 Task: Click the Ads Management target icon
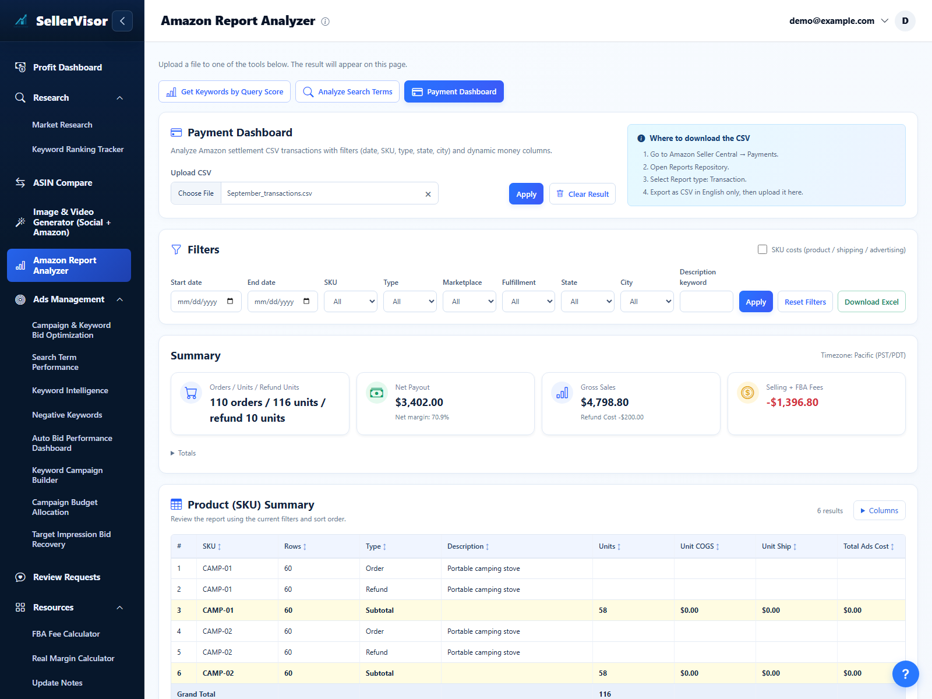tap(20, 299)
